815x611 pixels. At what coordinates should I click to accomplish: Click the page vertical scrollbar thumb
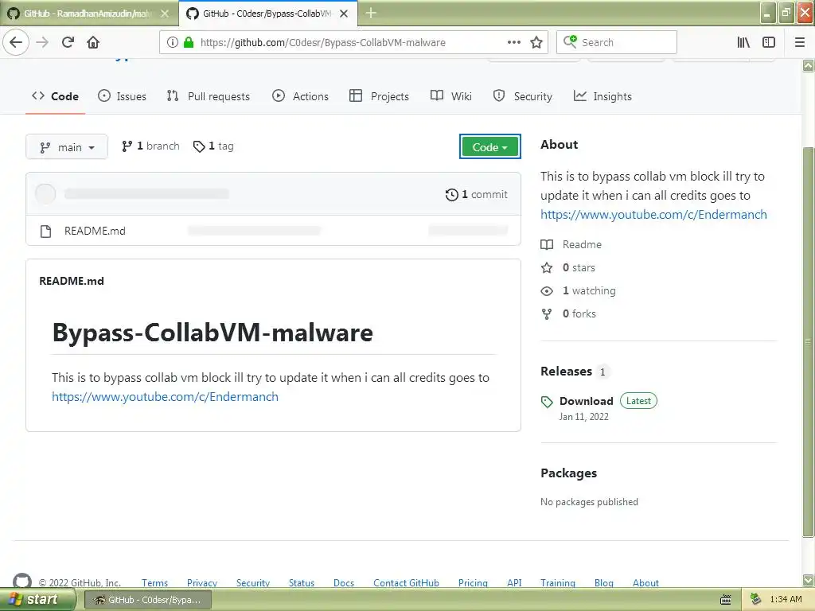[808, 341]
